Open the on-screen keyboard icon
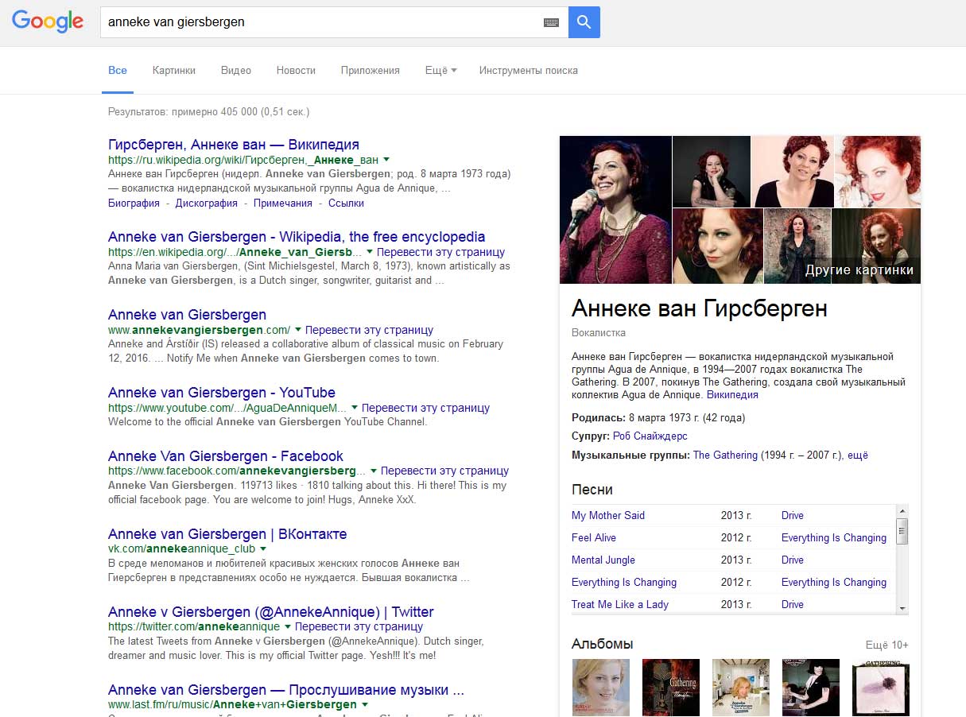The height and width of the screenshot is (717, 966). (551, 22)
